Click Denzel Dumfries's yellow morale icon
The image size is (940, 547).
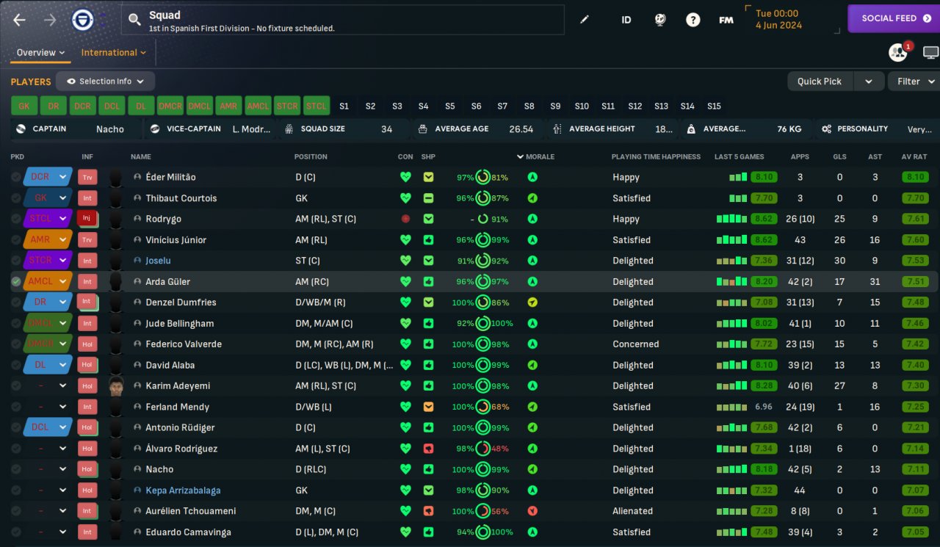pyautogui.click(x=532, y=303)
